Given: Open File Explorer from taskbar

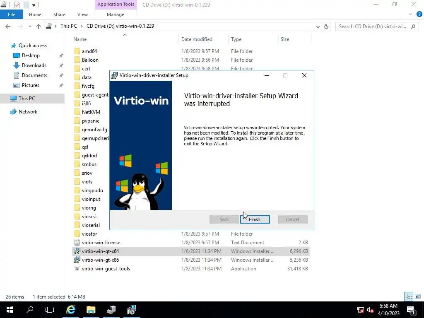Looking at the screenshot, I should [91, 310].
